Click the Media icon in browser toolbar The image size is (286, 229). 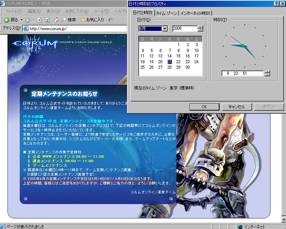[111, 20]
